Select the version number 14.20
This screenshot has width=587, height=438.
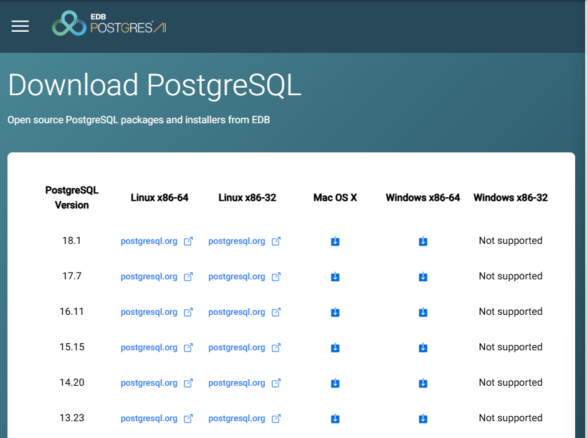(72, 382)
